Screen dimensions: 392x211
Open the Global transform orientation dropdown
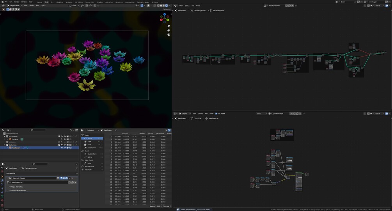coord(74,5)
